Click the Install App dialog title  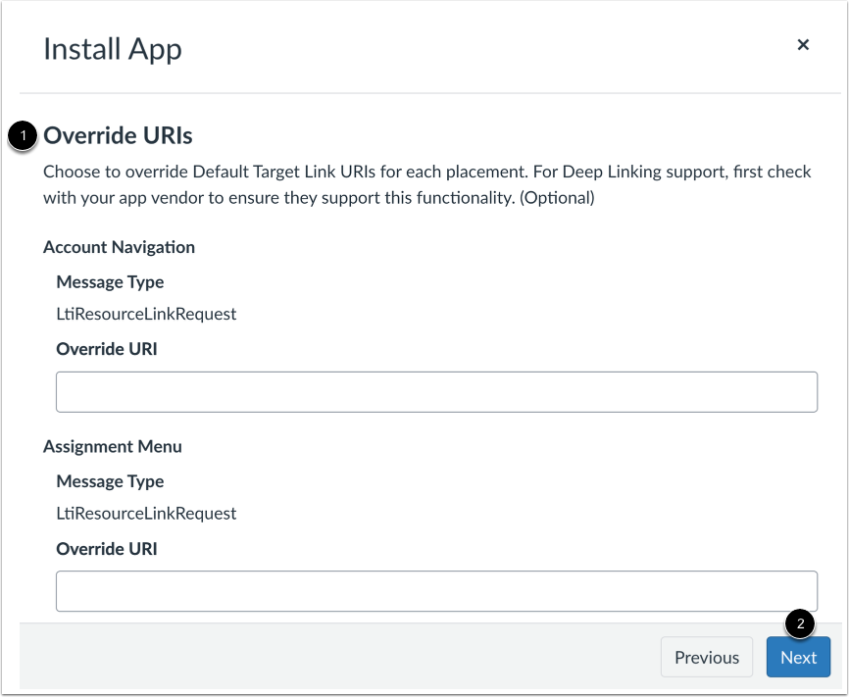[x=113, y=49]
